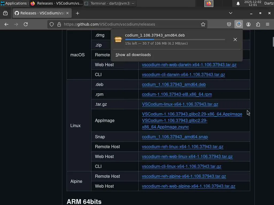Download vscodium-cli-darwin-x64 tar.gz
This screenshot has height=205, width=274.
point(183,75)
